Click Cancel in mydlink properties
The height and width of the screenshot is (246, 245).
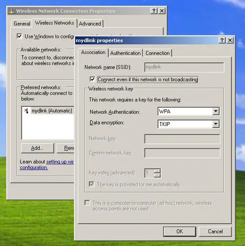(x=215, y=231)
